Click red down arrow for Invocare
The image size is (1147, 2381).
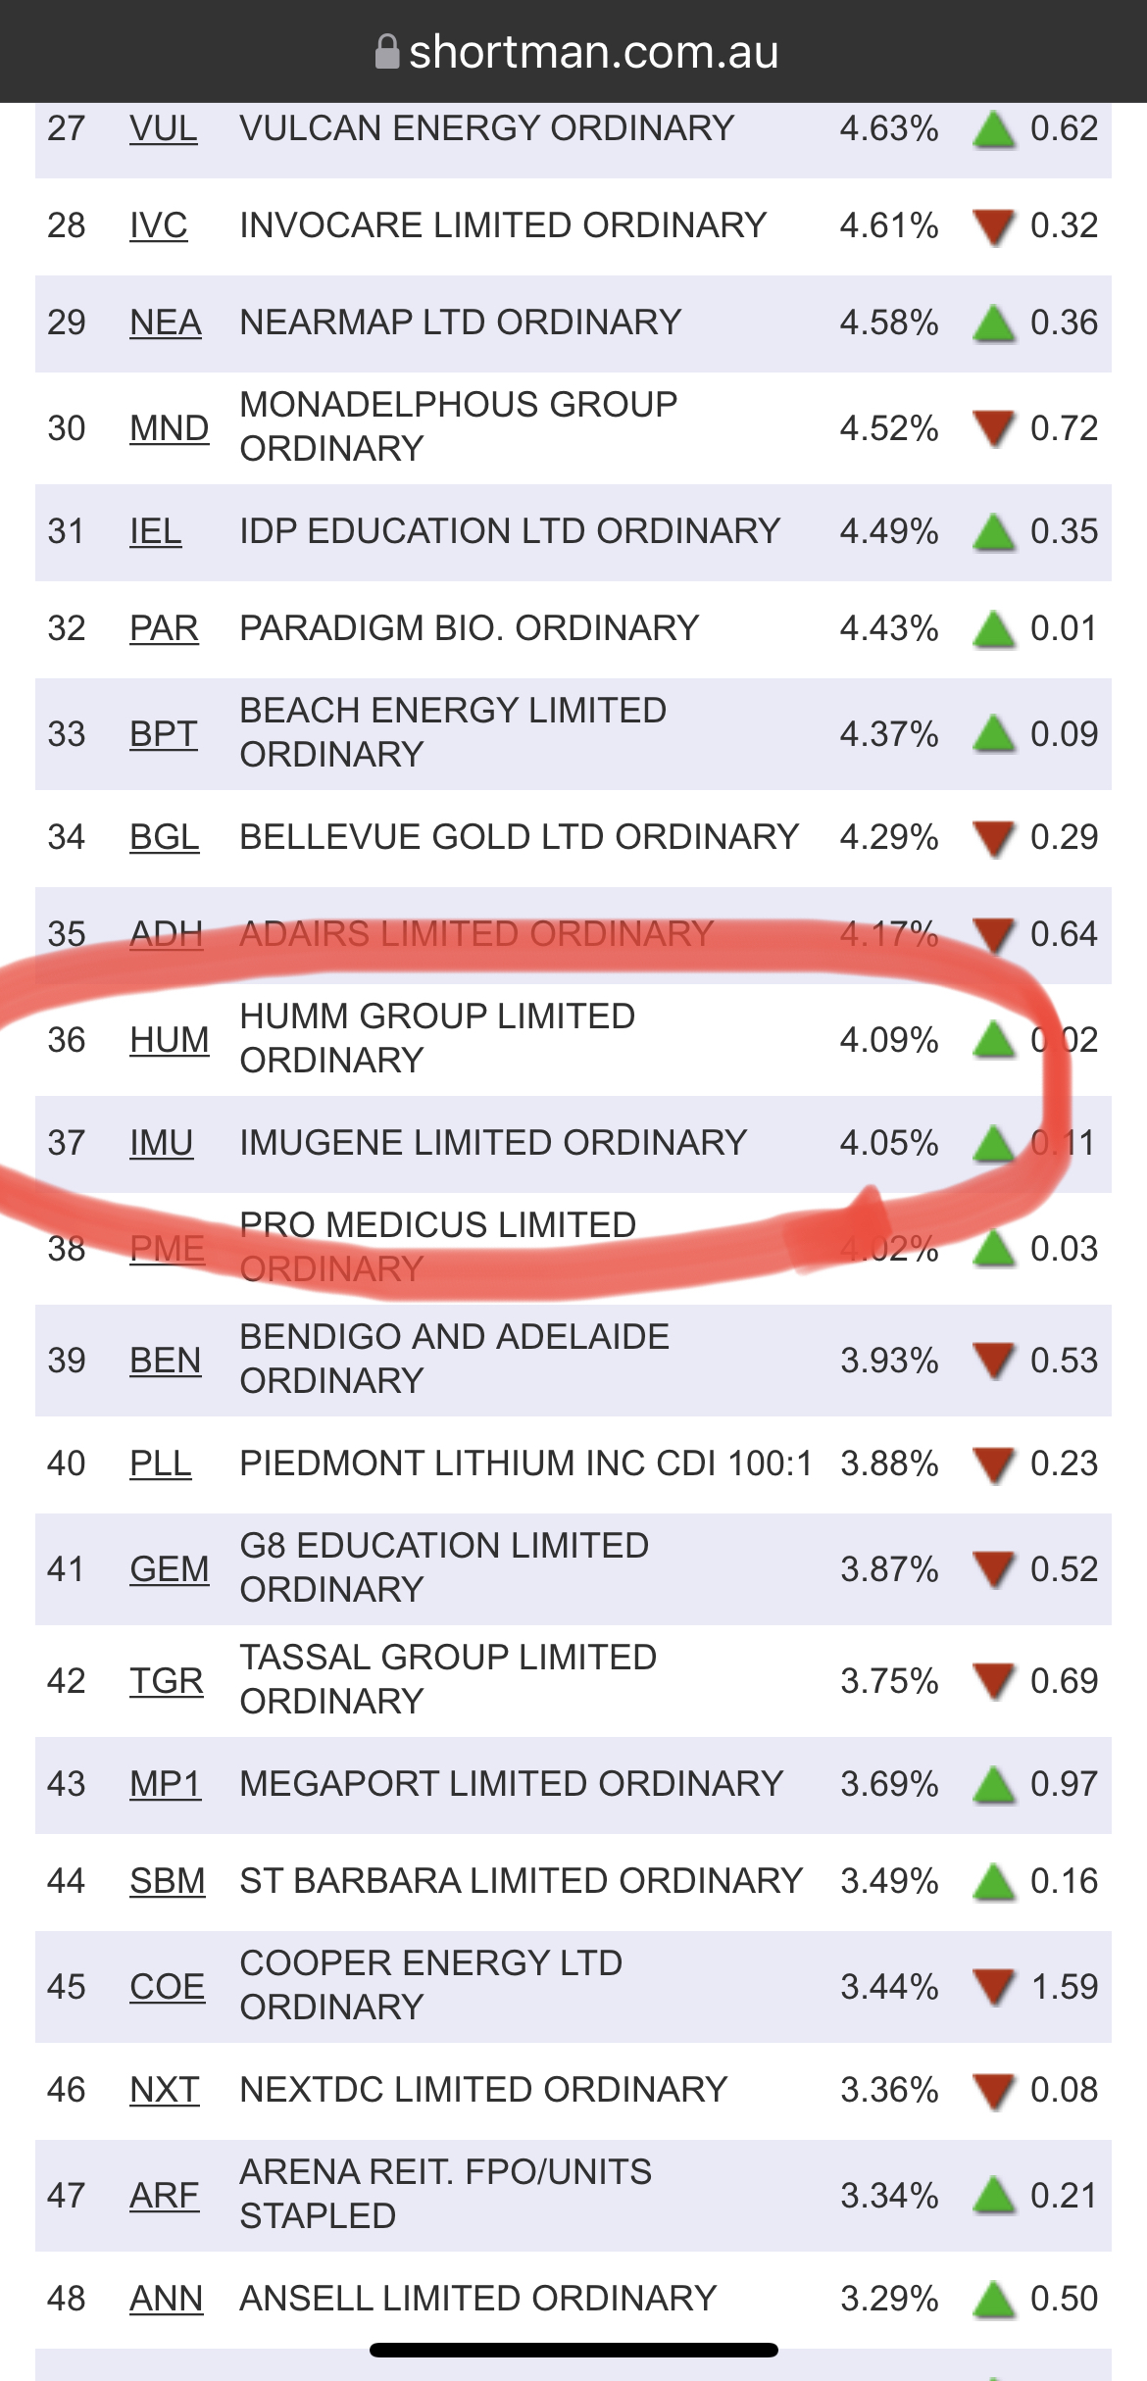(994, 227)
